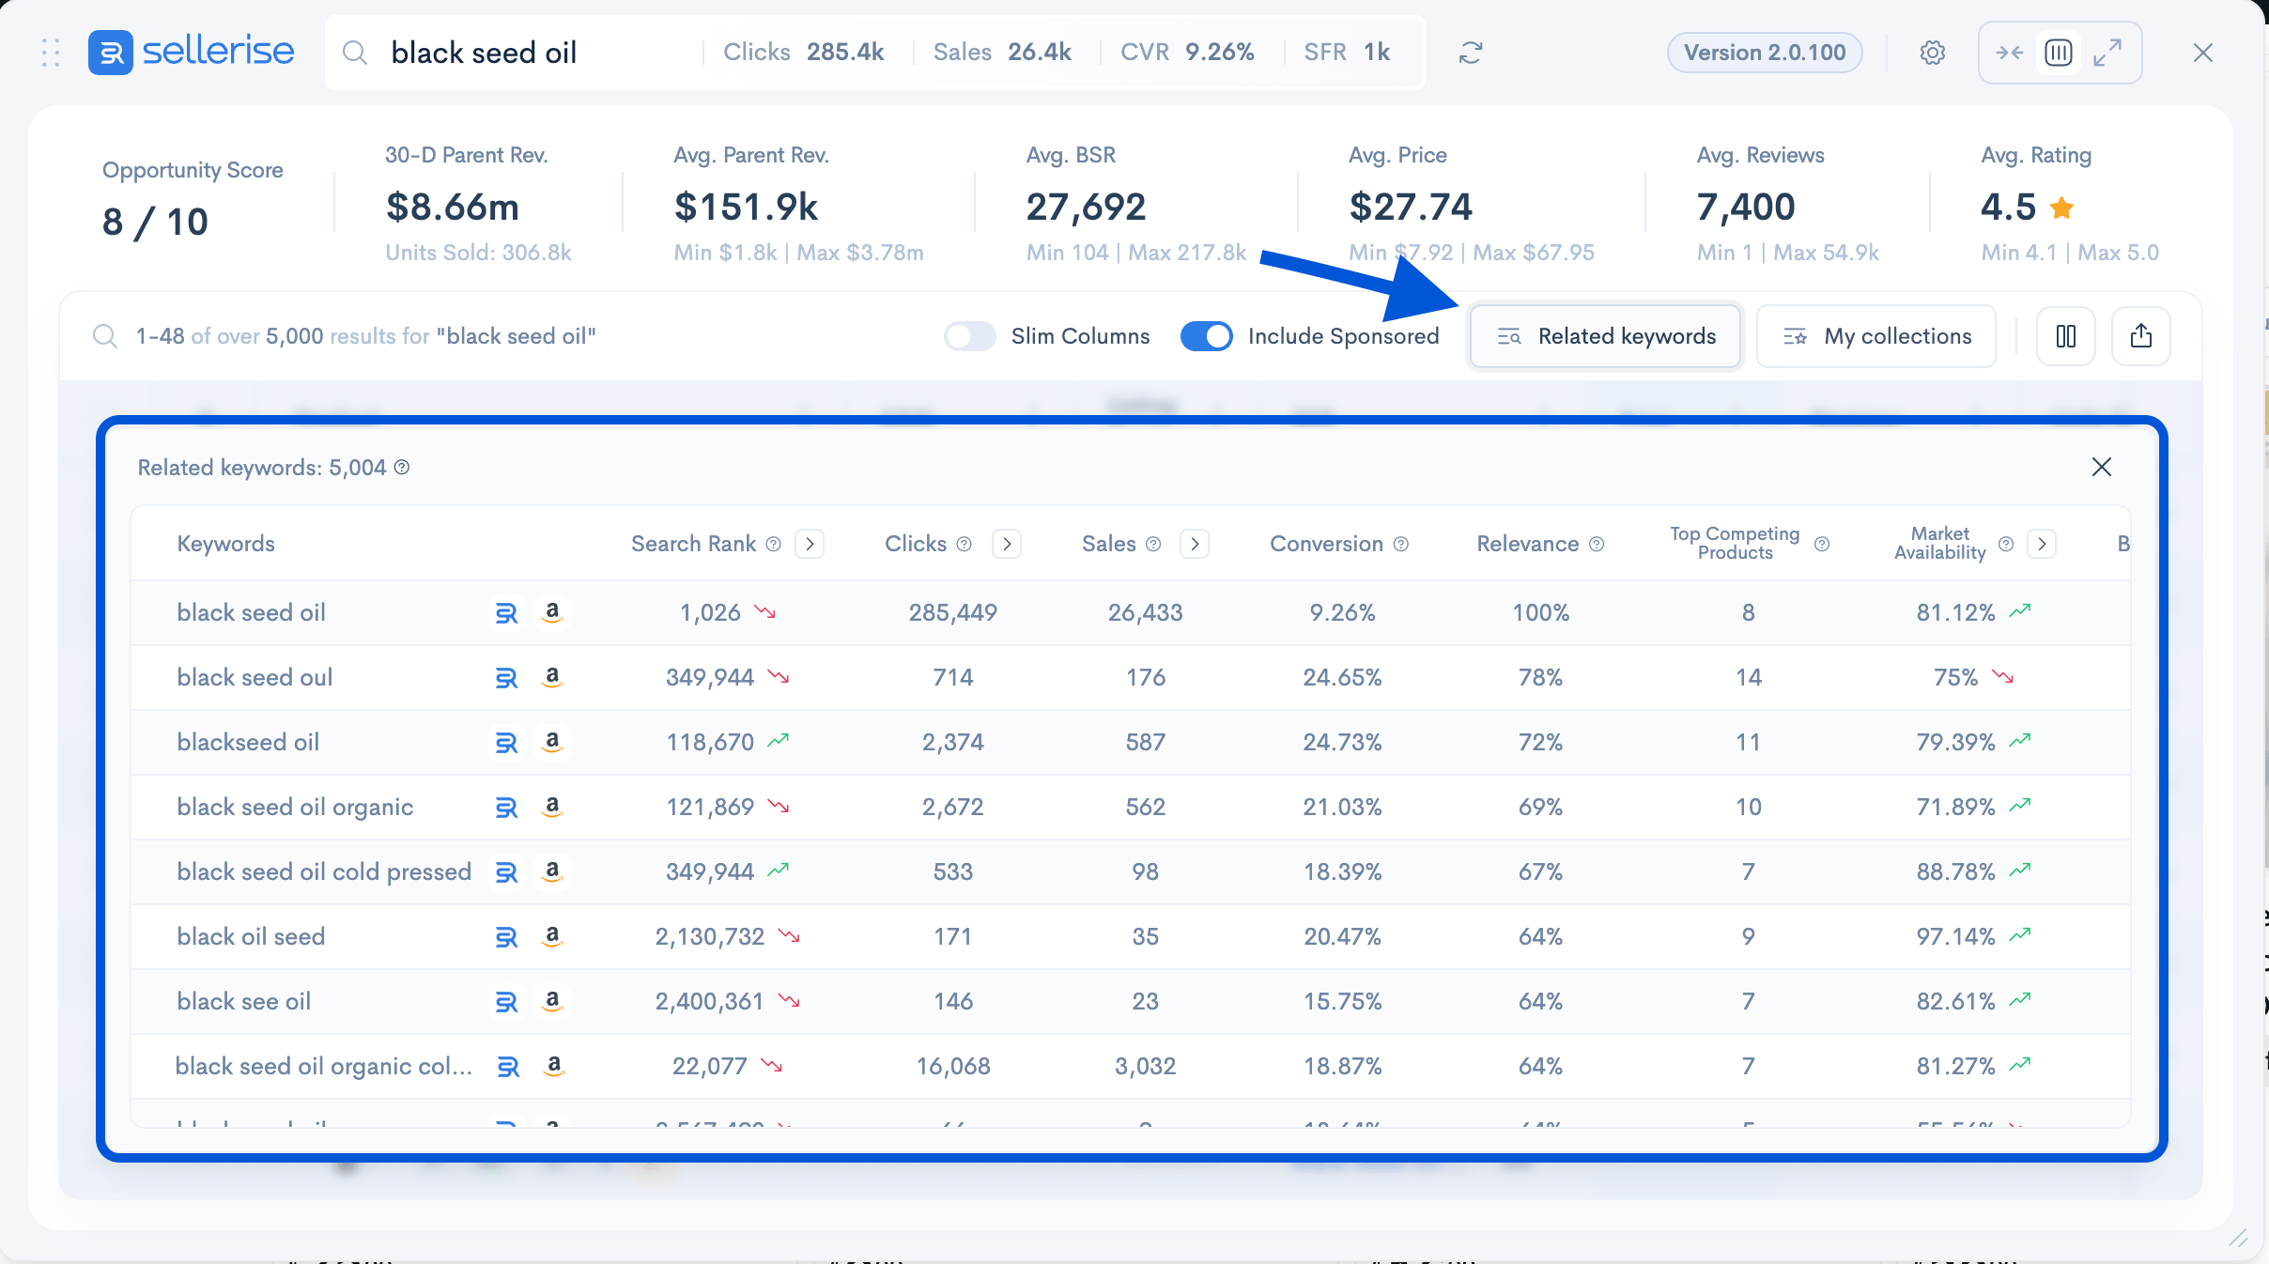Screen dimensions: 2269x1264
Task: Disable the Include Sponsored toggle
Action: point(1206,336)
